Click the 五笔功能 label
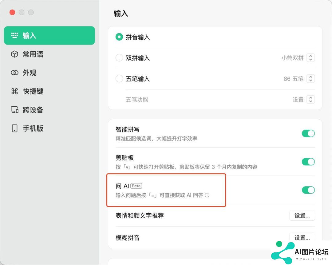This screenshot has height=265, width=332. [137, 100]
